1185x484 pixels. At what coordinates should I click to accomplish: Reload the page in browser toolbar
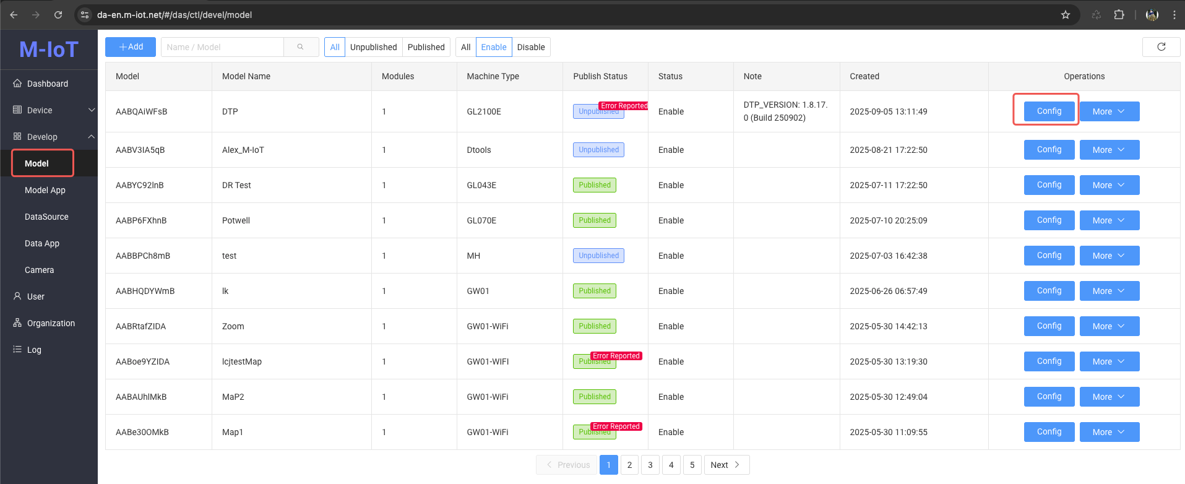click(x=58, y=15)
